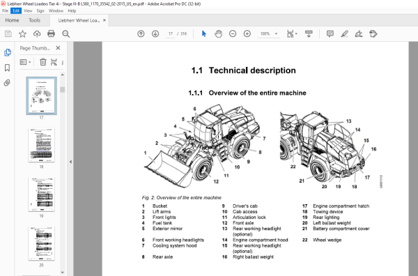Select the Hand pan tool

218,34
